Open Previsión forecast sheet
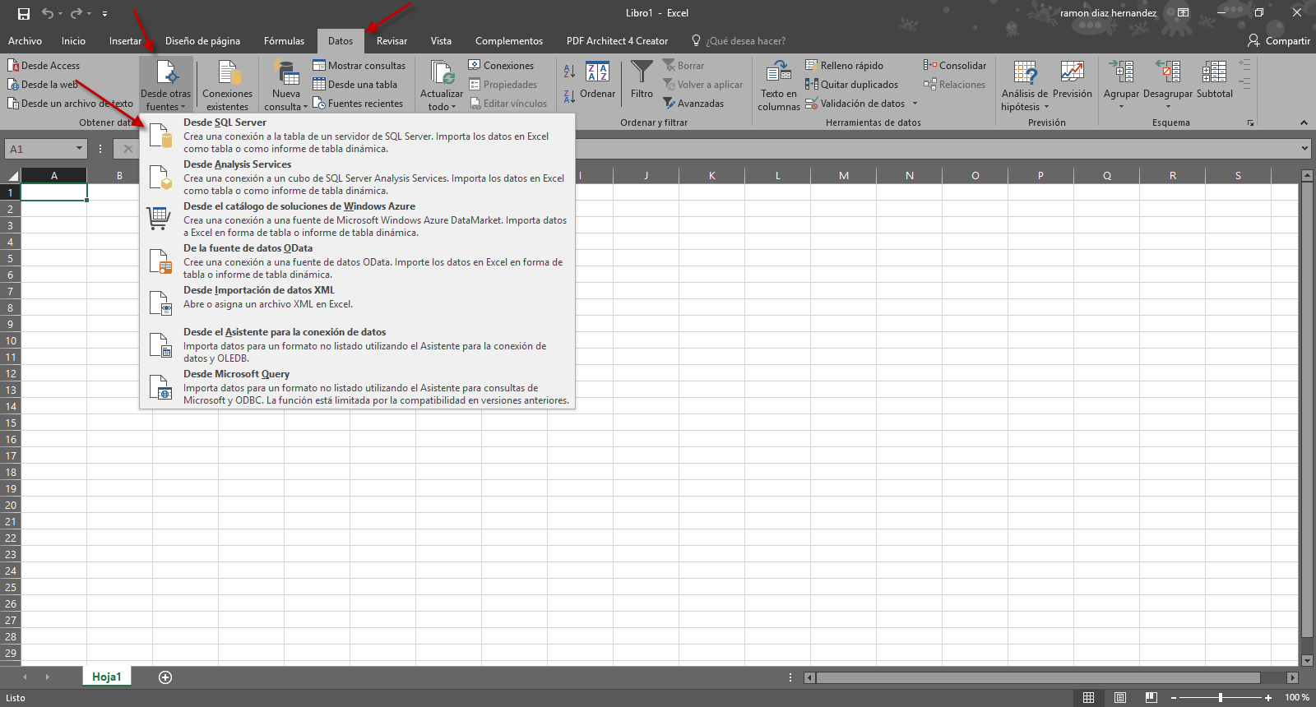 tap(1072, 80)
